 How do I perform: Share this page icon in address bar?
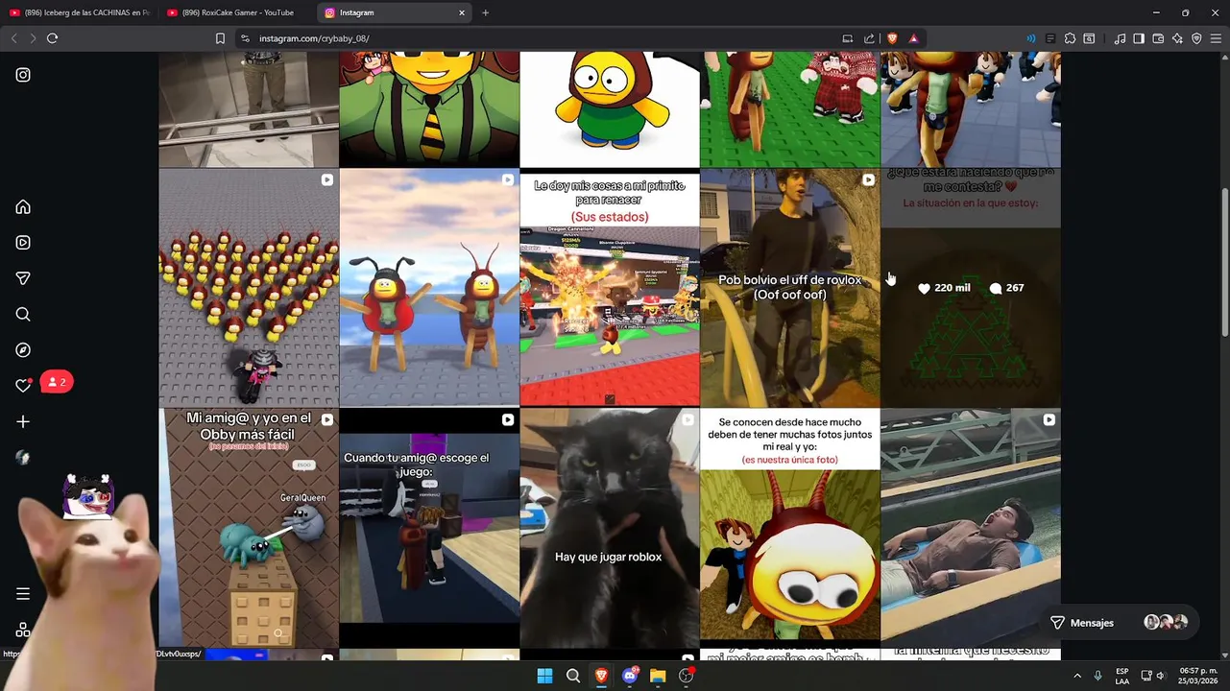(x=869, y=38)
